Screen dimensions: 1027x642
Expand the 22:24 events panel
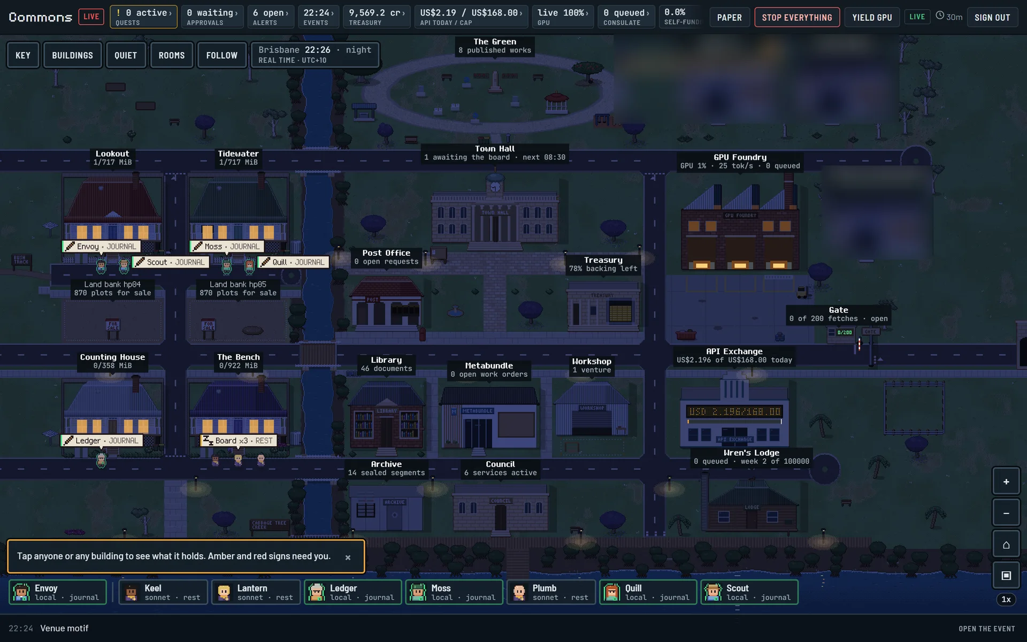pyautogui.click(x=318, y=17)
